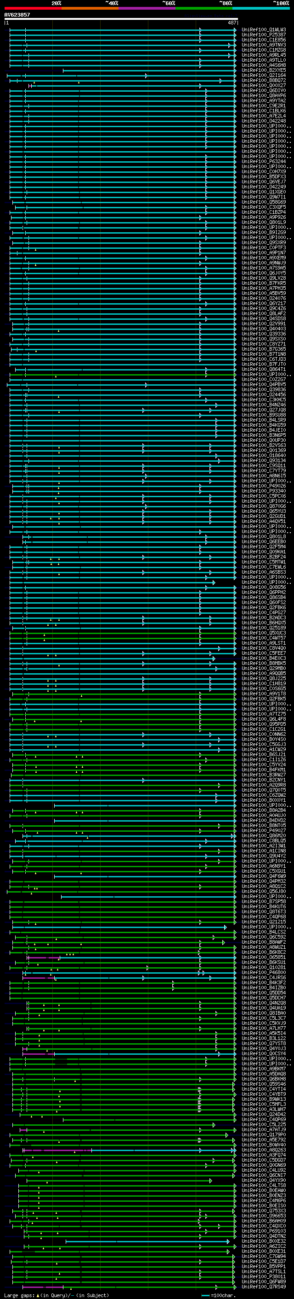The image size is (294, 1299).
Task: Choose the UniRef100_Q6VEJ7 hit label
Action: click(264, 182)
